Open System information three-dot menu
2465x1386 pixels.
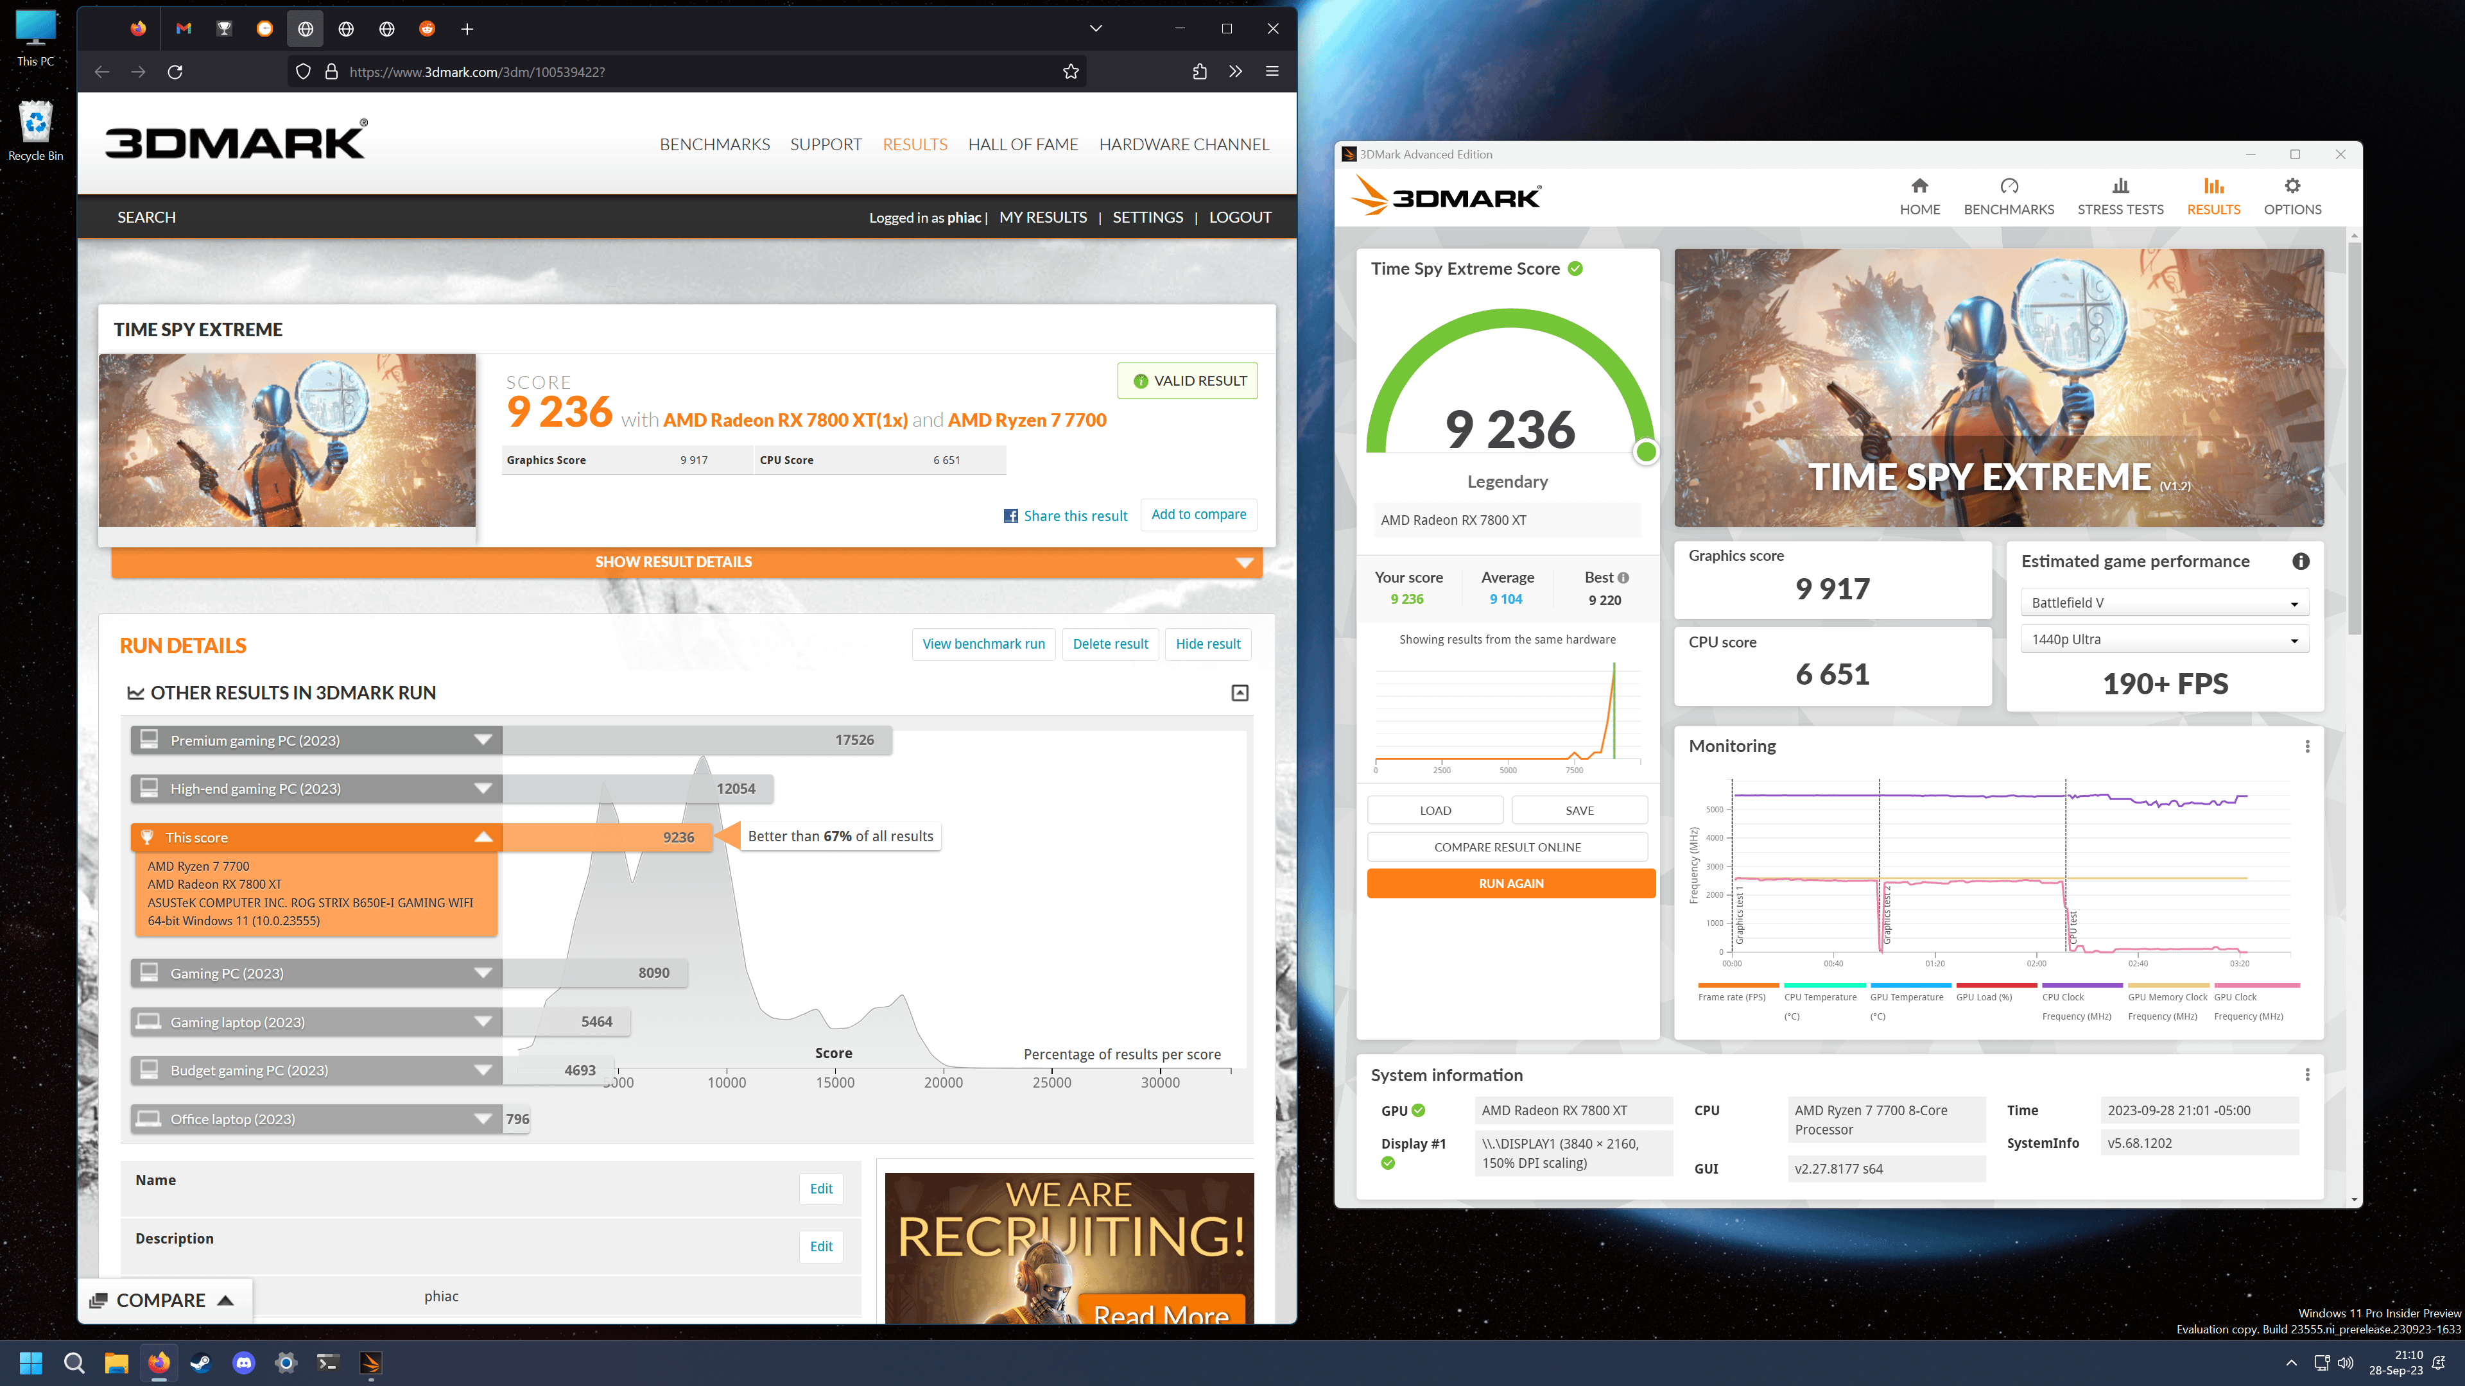point(2307,1075)
